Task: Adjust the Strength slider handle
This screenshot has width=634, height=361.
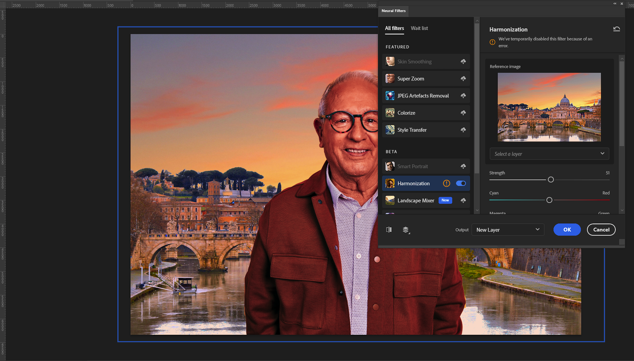Action: (550, 180)
